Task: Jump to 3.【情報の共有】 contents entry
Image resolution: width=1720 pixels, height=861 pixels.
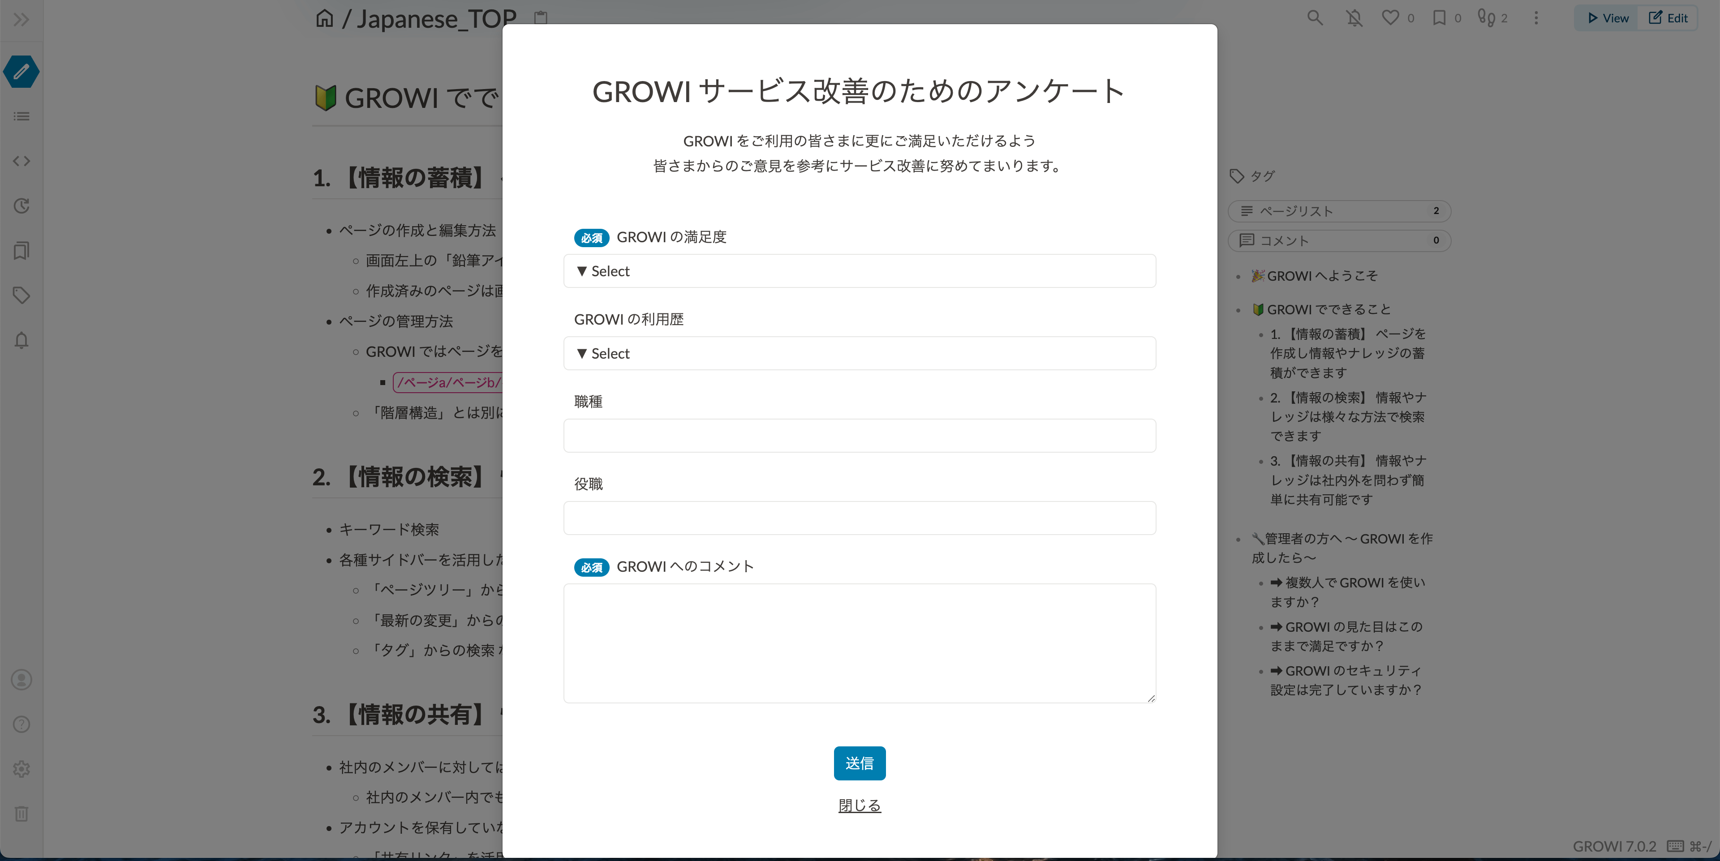Action: (x=1348, y=480)
